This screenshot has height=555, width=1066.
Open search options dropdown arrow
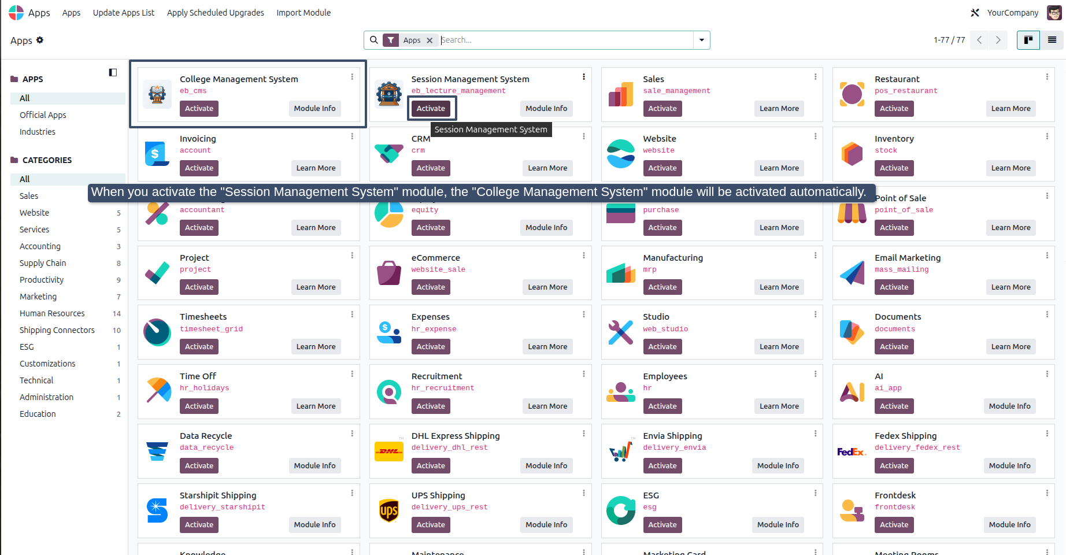click(x=702, y=40)
